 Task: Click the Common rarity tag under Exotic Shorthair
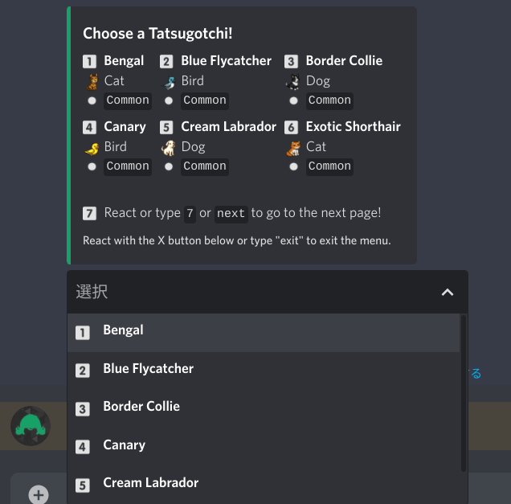pos(329,166)
